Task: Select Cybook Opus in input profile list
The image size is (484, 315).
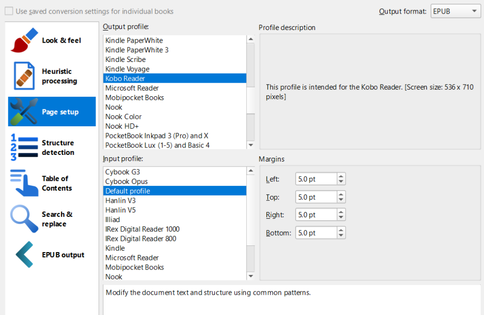Action: pos(126,181)
